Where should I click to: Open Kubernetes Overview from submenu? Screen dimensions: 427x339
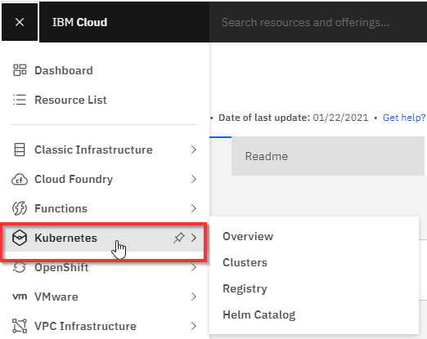click(248, 236)
